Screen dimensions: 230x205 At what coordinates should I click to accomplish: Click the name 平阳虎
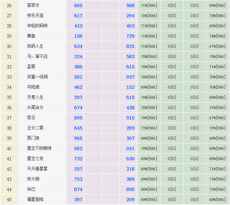[x=33, y=87]
